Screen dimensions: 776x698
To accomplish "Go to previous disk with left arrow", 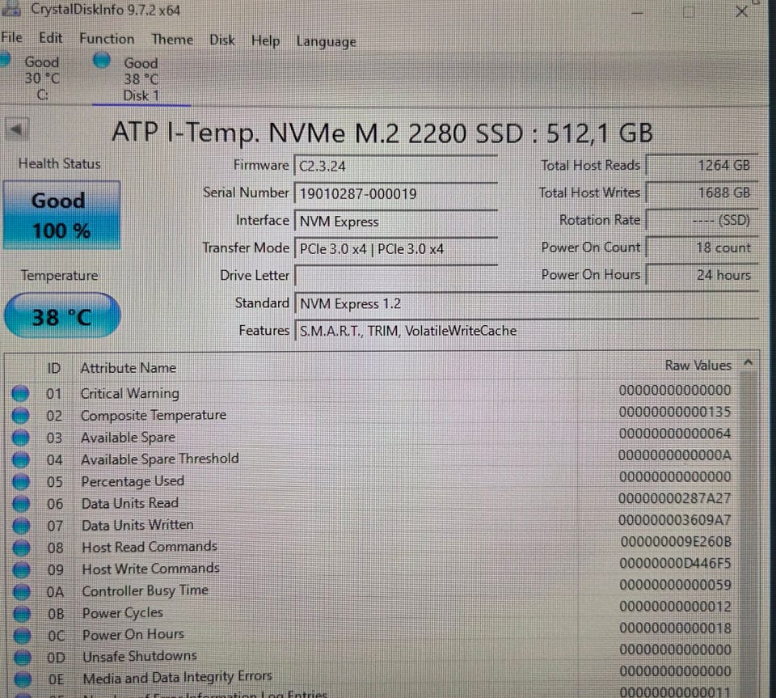I will point(17,130).
